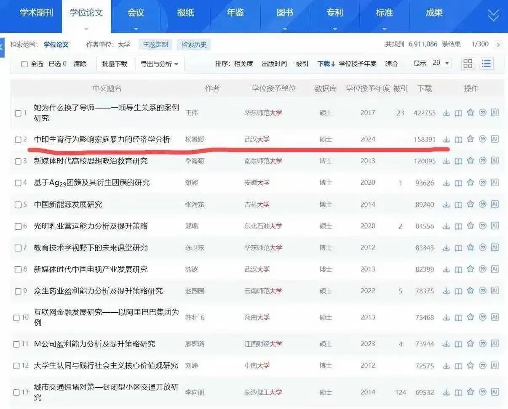Favorite the thesis by 郑瑶
Viewport: 508px width, 409px height.
coord(471,226)
